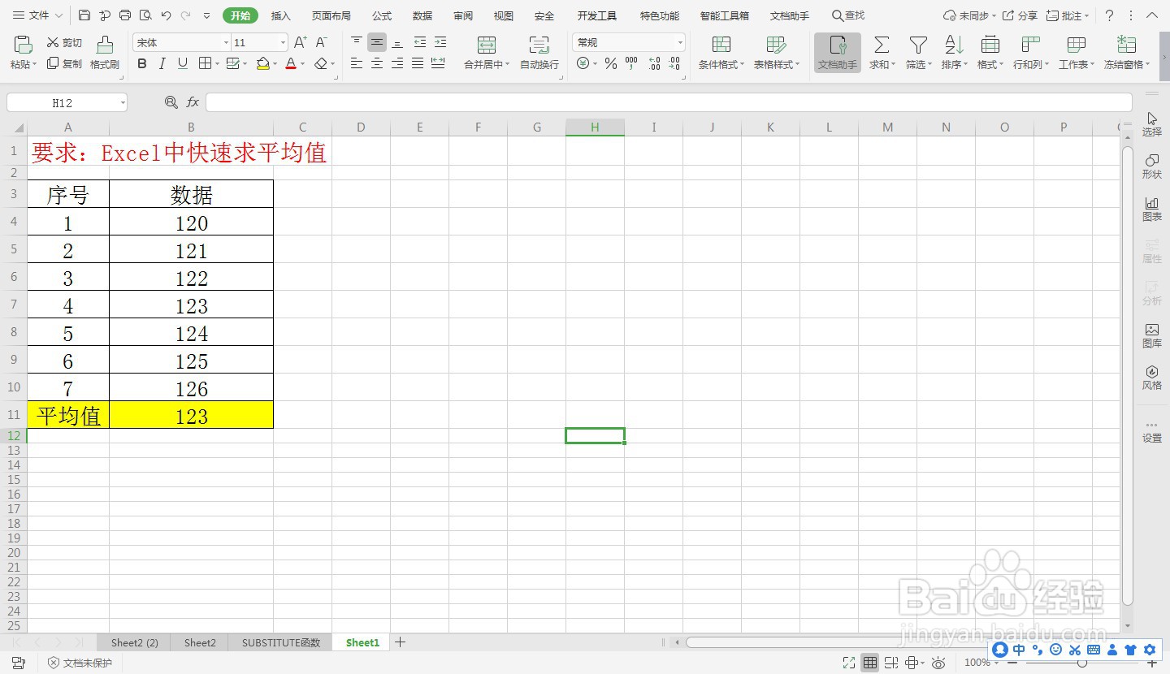The height and width of the screenshot is (674, 1170).
Task: Enable eye-protection mode in status bar
Action: (x=938, y=663)
